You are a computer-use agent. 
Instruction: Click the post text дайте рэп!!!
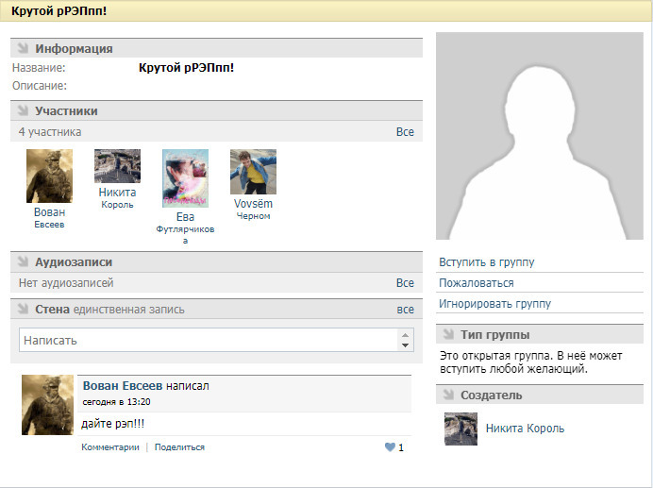pyautogui.click(x=113, y=424)
